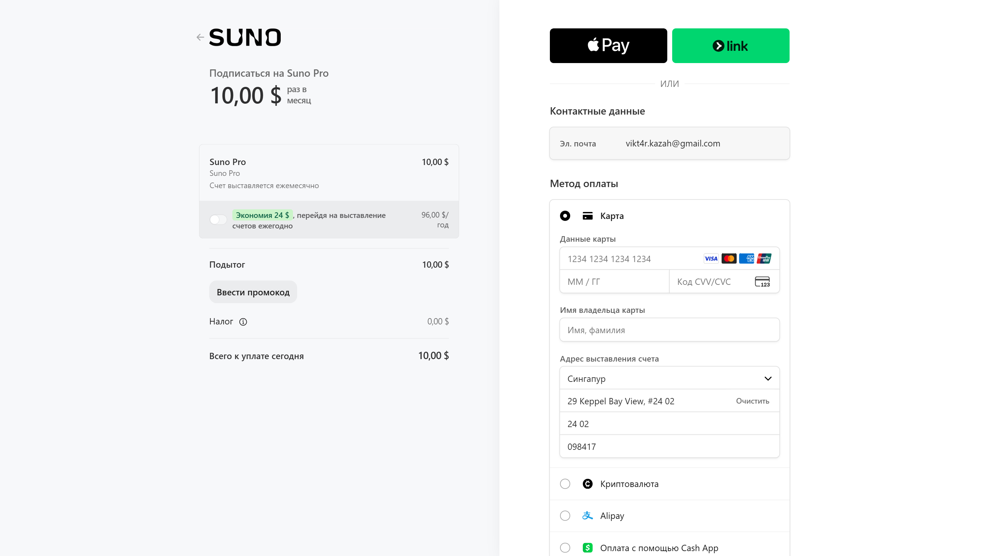The height and width of the screenshot is (556, 996).
Task: Click the Ввести промокод button
Action: (253, 292)
